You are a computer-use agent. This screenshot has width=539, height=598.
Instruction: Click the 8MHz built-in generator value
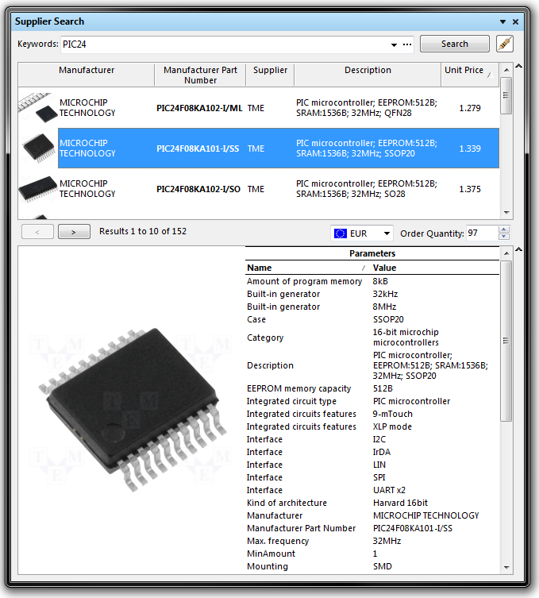point(384,307)
